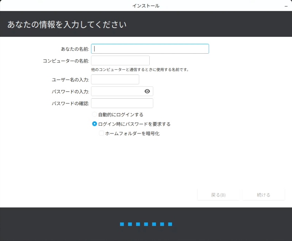292x241 pixels.
Task: Click the コンピューターの名前 input field
Action: tap(120, 61)
